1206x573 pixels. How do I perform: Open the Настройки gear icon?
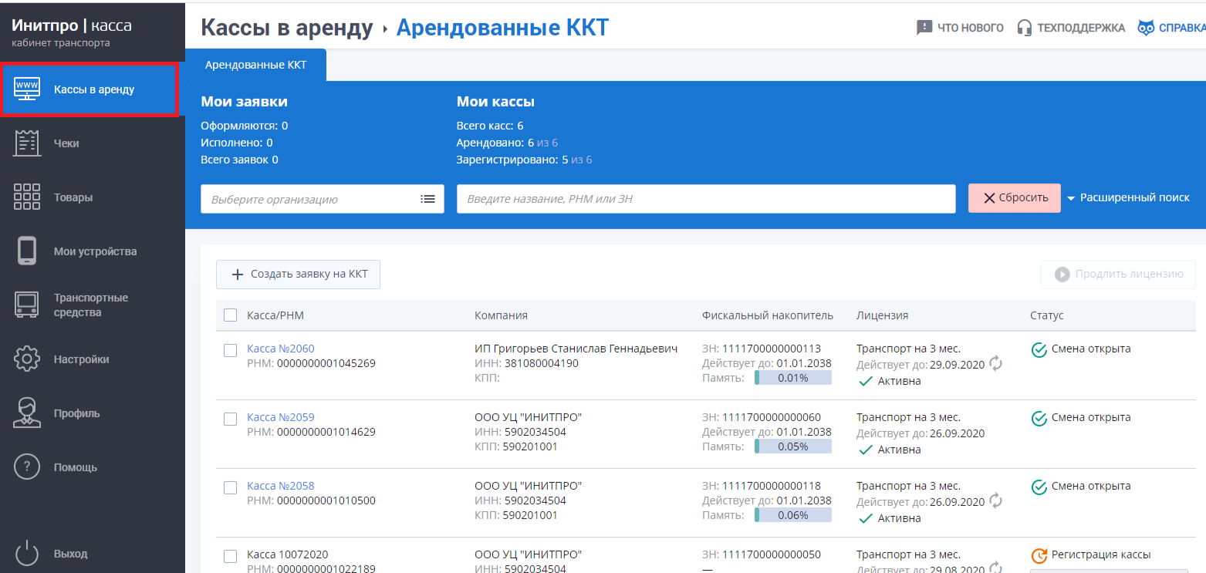pyautogui.click(x=27, y=359)
